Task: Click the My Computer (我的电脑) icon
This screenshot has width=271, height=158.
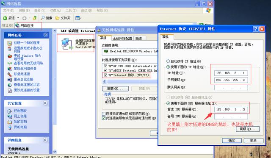Action: (x=9, y=127)
